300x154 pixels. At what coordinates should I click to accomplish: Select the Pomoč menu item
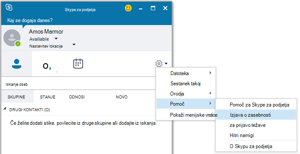point(186,104)
